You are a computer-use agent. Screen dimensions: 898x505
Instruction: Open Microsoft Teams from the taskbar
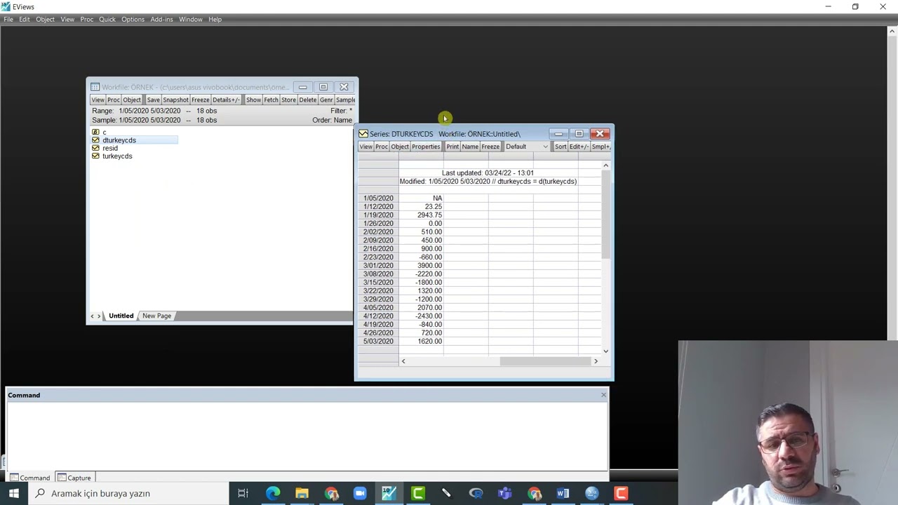(505, 493)
